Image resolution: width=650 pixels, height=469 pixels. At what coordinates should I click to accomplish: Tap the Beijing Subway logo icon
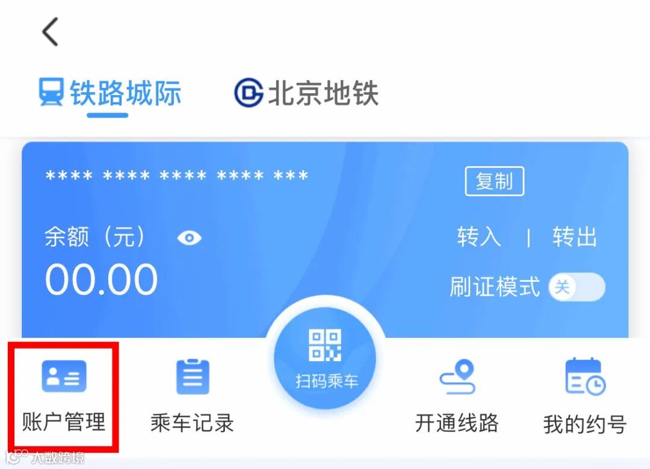coord(249,93)
